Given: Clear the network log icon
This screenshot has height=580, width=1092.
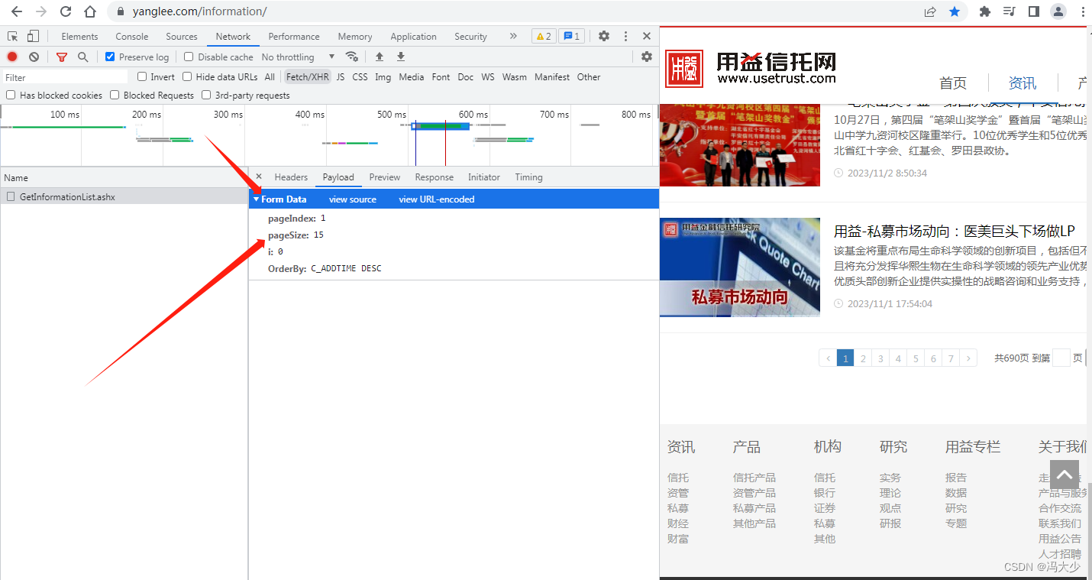Looking at the screenshot, I should click(34, 57).
